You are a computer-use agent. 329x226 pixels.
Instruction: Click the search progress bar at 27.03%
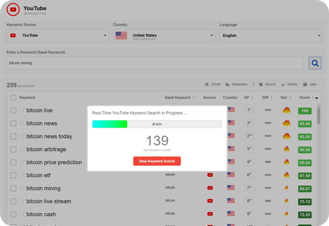pos(157,124)
